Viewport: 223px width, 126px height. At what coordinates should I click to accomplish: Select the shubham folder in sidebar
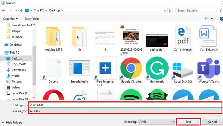(x=15, y=37)
